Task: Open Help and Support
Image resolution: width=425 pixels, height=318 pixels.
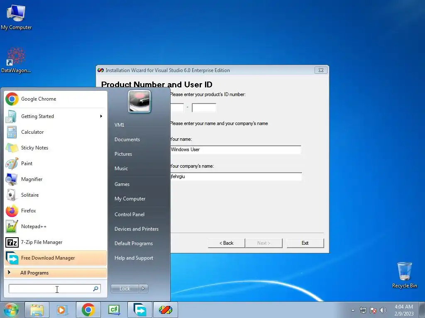Action: click(134, 258)
